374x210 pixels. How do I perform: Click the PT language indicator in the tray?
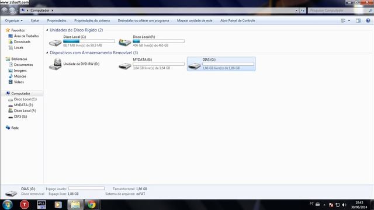click(311, 204)
